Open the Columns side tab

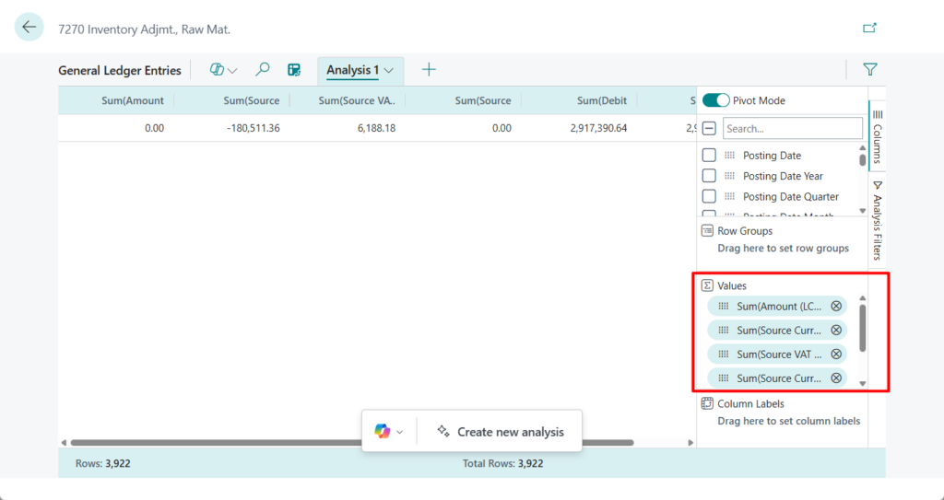tap(877, 134)
